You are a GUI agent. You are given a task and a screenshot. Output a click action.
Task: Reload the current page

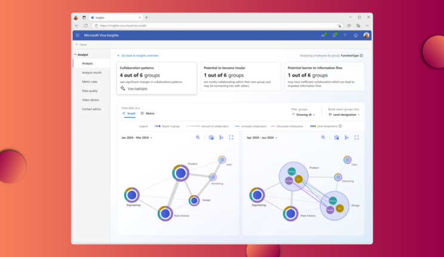point(86,26)
